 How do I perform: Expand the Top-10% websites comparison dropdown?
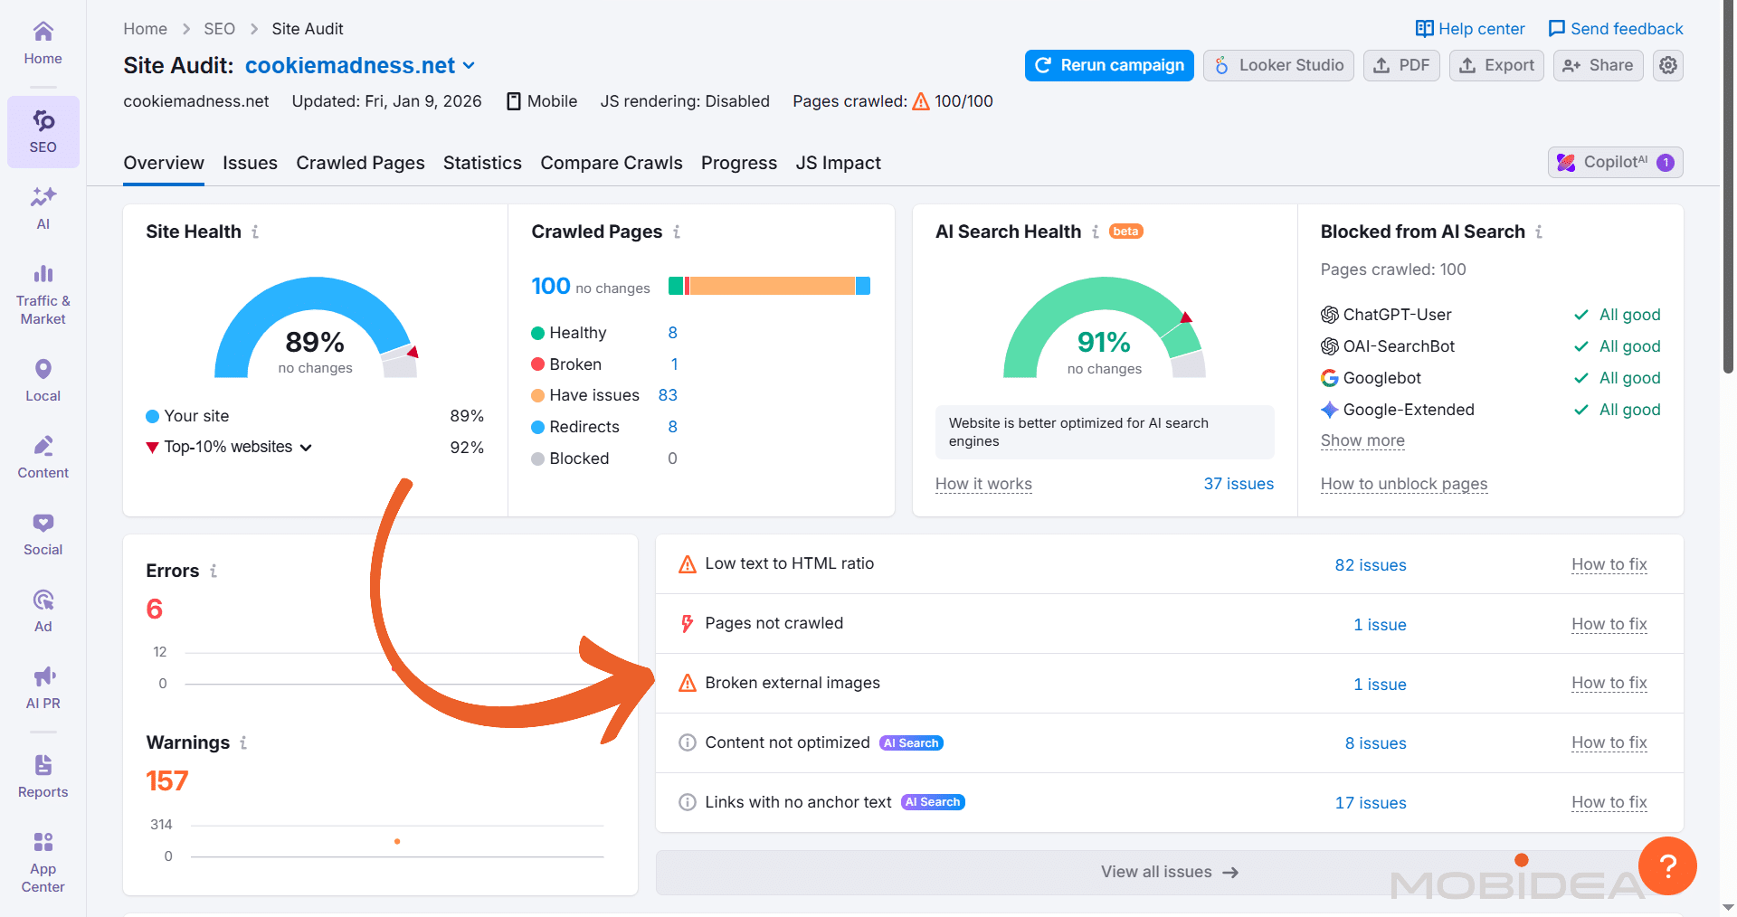pyautogui.click(x=306, y=447)
